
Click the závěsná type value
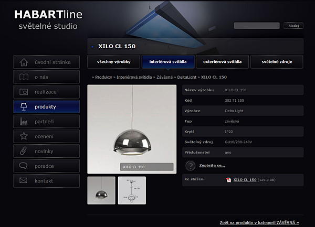[x=232, y=121]
